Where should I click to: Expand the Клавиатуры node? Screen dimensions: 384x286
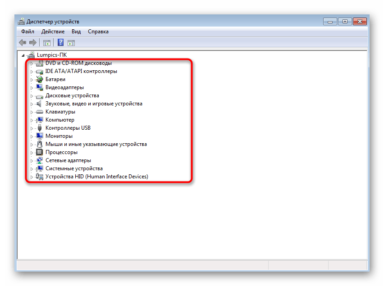[x=32, y=112]
